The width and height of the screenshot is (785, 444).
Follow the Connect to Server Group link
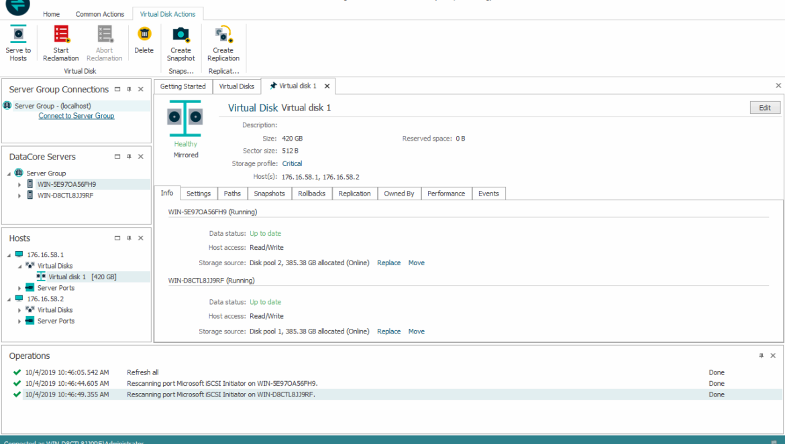pos(76,116)
